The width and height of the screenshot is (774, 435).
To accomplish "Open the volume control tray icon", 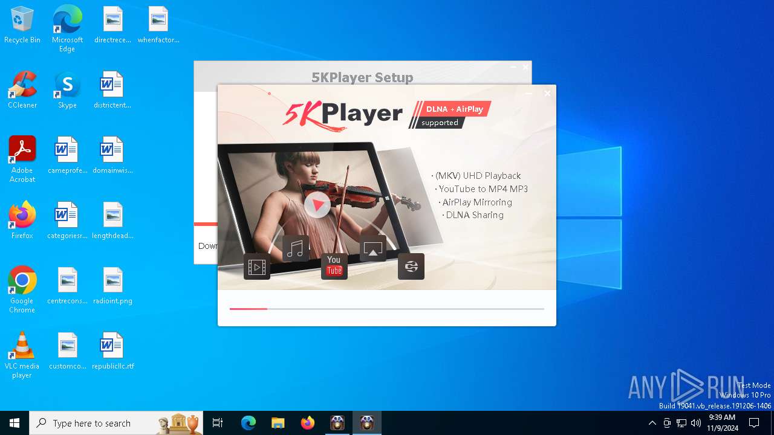I will coord(696,423).
